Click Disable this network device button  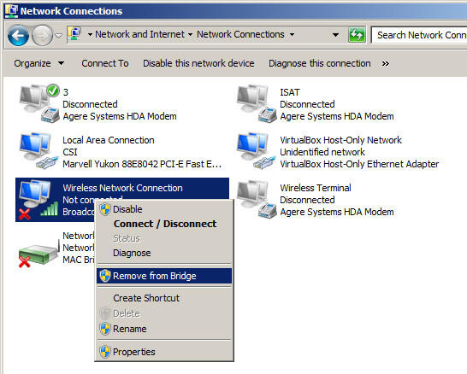198,63
